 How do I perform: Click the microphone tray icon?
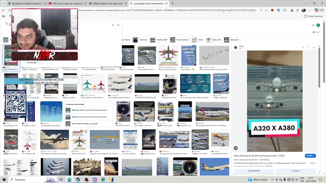click(x=285, y=180)
